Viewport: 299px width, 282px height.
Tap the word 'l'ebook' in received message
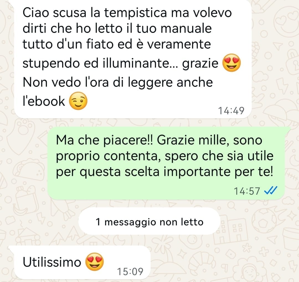44,101
